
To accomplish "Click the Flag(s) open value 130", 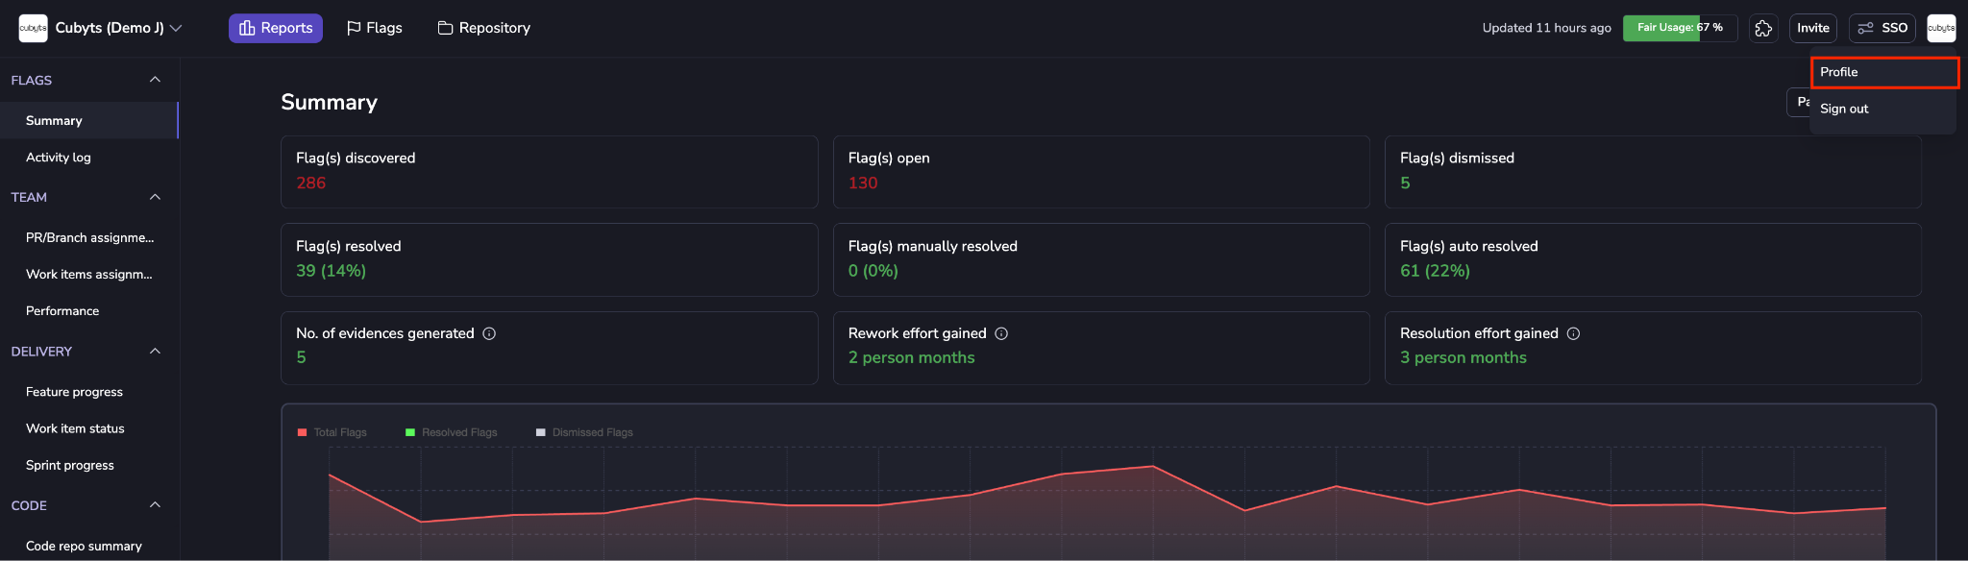I will (863, 183).
